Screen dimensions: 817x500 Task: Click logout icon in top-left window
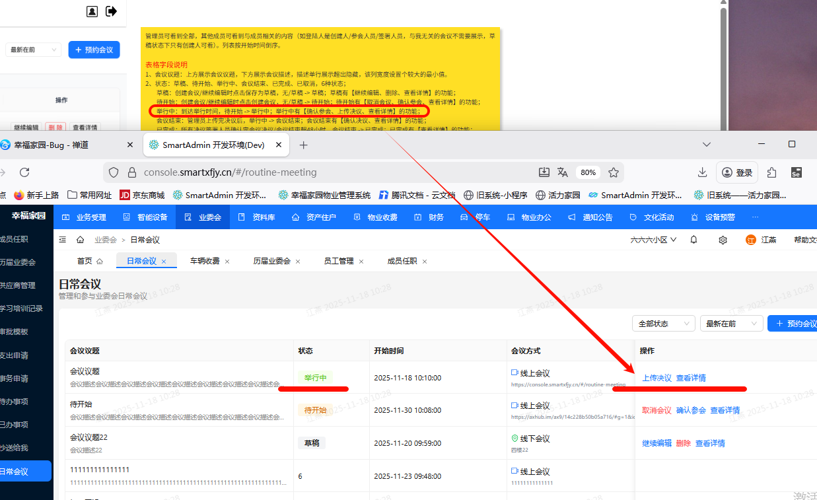(x=112, y=11)
